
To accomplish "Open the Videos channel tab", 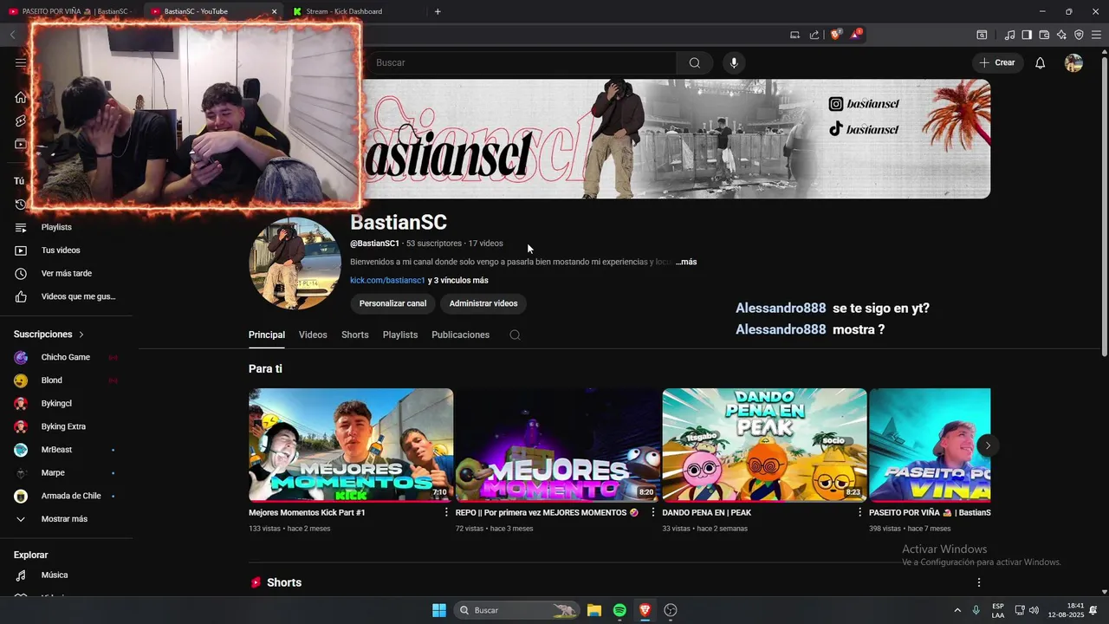I will 313,335.
